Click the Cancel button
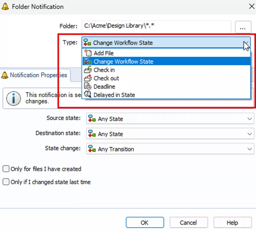The height and width of the screenshot is (231, 256). pos(188,222)
